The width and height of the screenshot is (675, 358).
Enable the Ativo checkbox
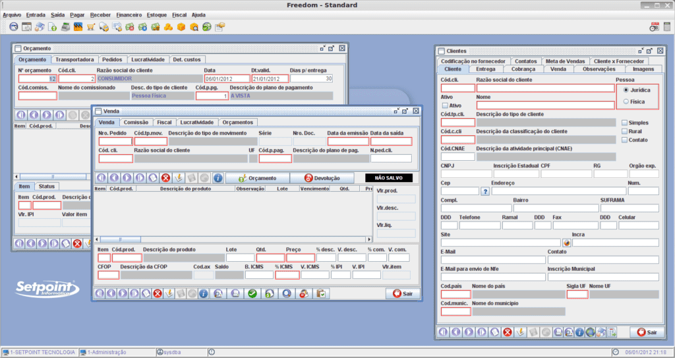[445, 105]
